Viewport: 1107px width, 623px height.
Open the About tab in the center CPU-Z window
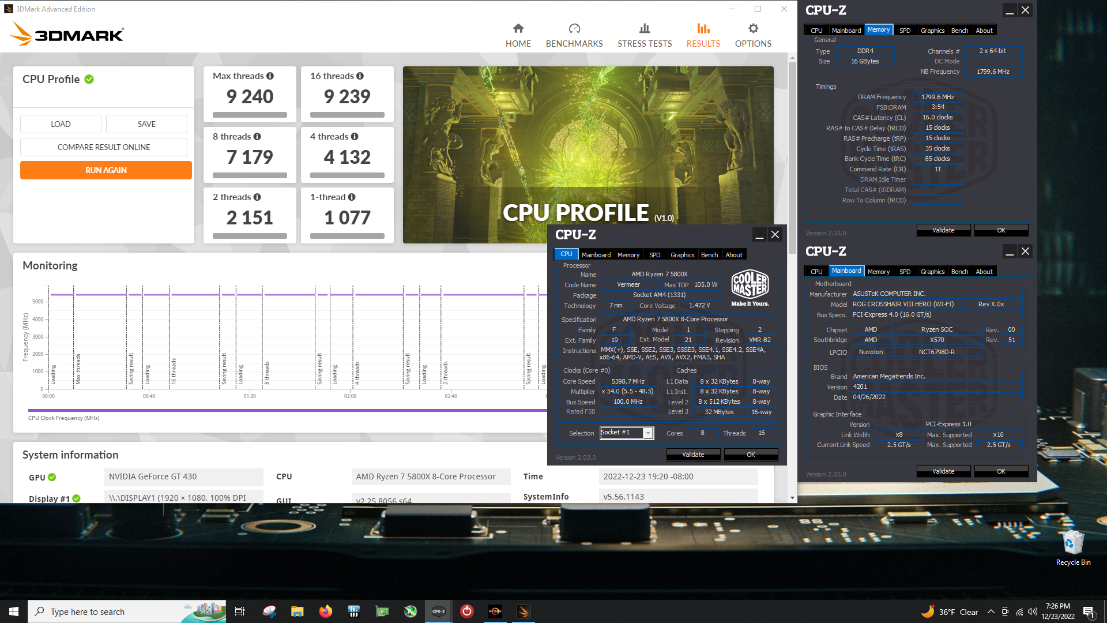pos(734,254)
